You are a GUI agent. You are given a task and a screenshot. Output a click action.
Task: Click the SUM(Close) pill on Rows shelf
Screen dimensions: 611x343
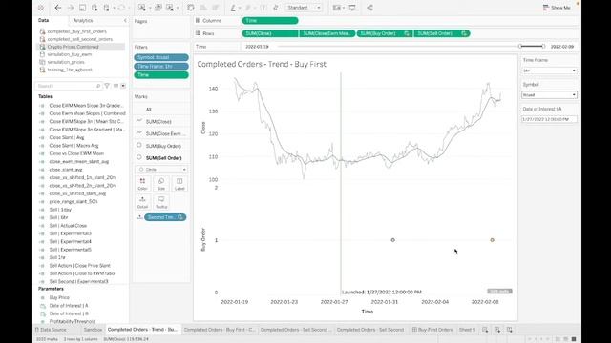[270, 34]
